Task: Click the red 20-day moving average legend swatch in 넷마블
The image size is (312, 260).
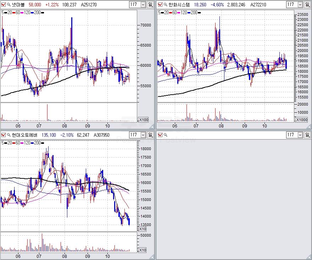Action: pos(14,12)
